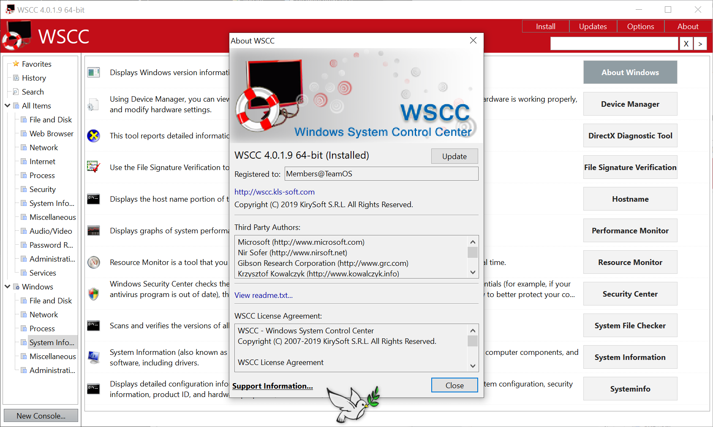Screen dimensions: 713x427
Task: Click Nir Sofer line in authors list
Action: pyautogui.click(x=292, y=252)
